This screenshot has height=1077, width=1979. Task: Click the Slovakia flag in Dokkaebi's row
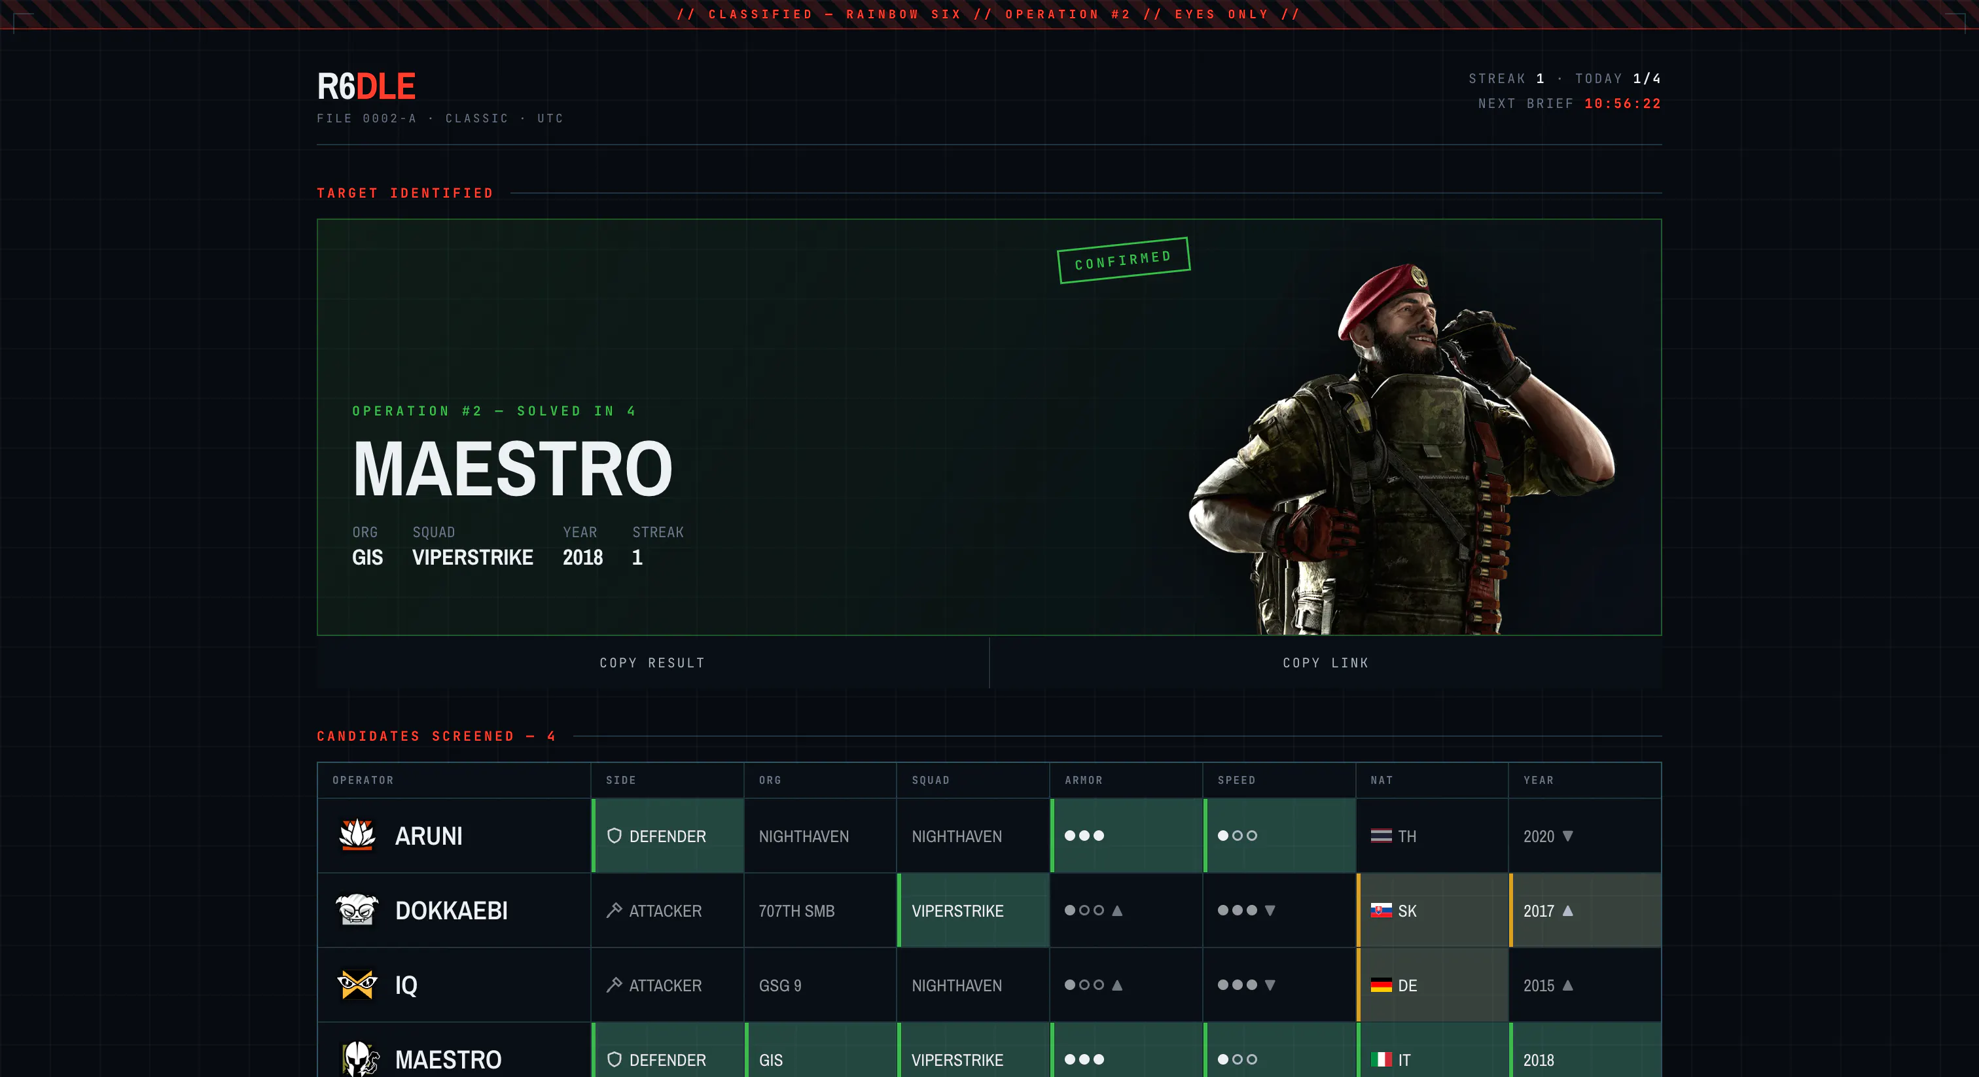click(x=1381, y=910)
